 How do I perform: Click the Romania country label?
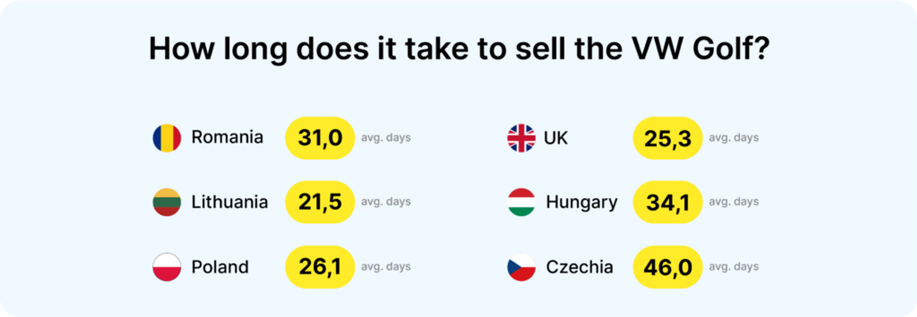click(x=227, y=137)
